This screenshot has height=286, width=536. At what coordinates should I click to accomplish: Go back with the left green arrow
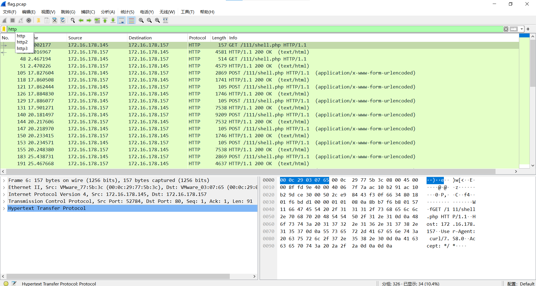click(81, 20)
